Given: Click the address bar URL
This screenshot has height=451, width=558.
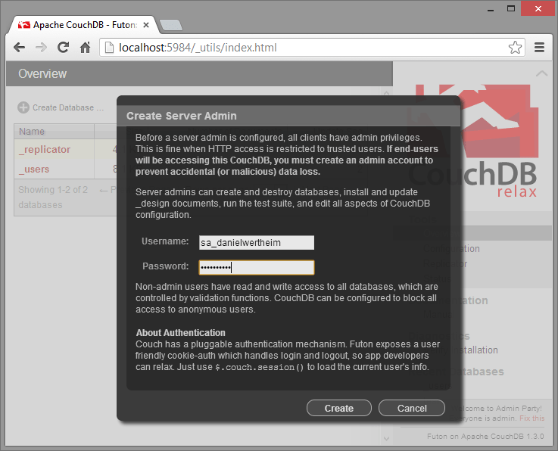Looking at the screenshot, I should pos(198,48).
